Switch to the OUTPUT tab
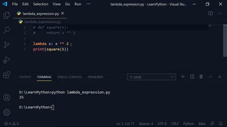This screenshot has height=127, width=227. 25,77
